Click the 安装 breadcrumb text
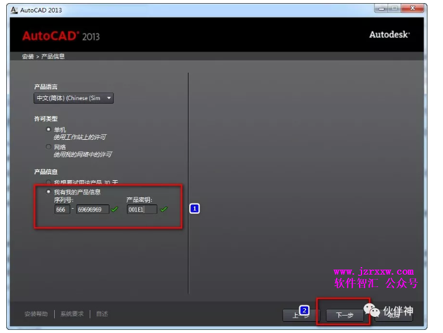The width and height of the screenshot is (443, 333). pyautogui.click(x=28, y=57)
